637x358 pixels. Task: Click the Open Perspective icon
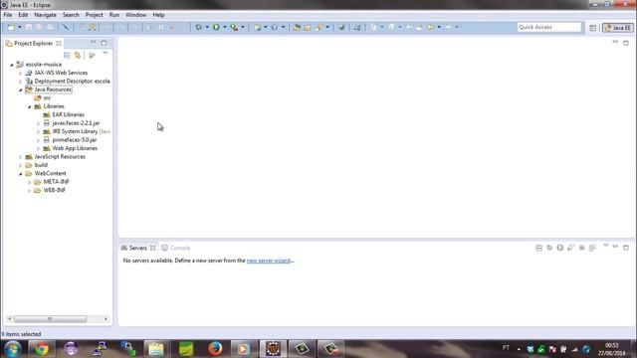(593, 28)
